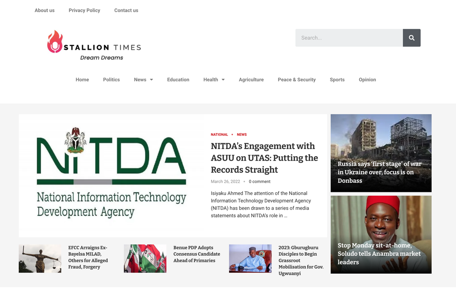Viewport: 456px width, 304px height.
Task: Click the March 26, 2022 date
Action: 225,182
